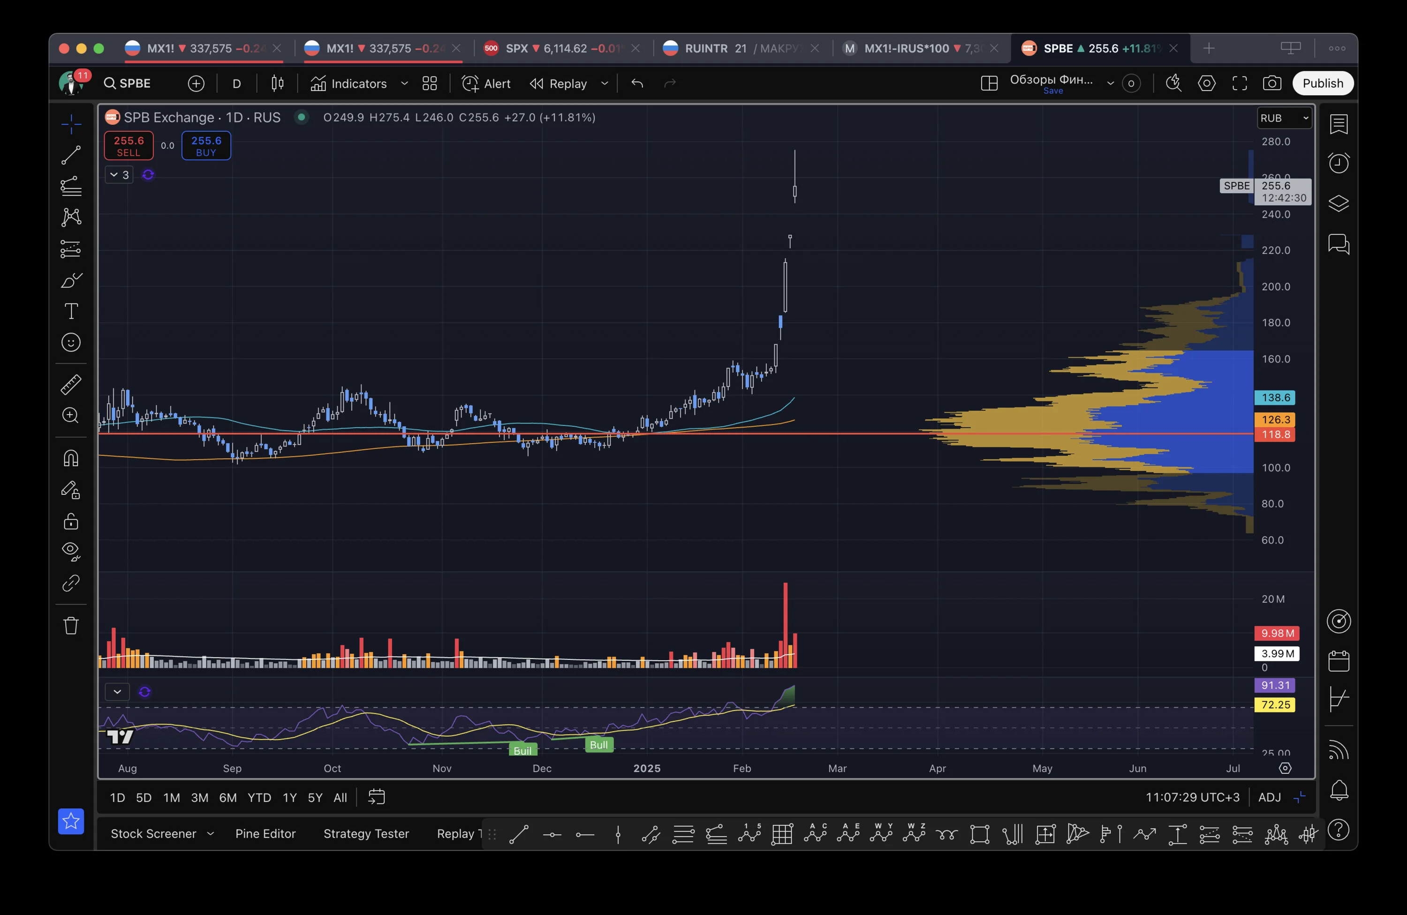Click the 255.6 BUY button
This screenshot has width=1407, height=915.
coord(206,145)
